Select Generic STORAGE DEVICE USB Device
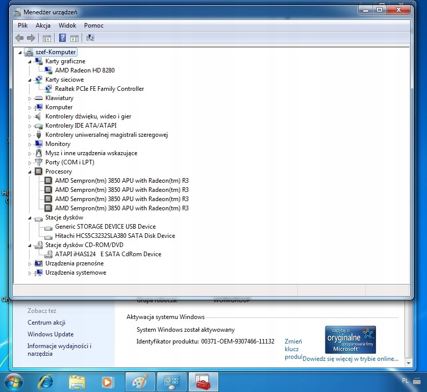 pyautogui.click(x=106, y=227)
